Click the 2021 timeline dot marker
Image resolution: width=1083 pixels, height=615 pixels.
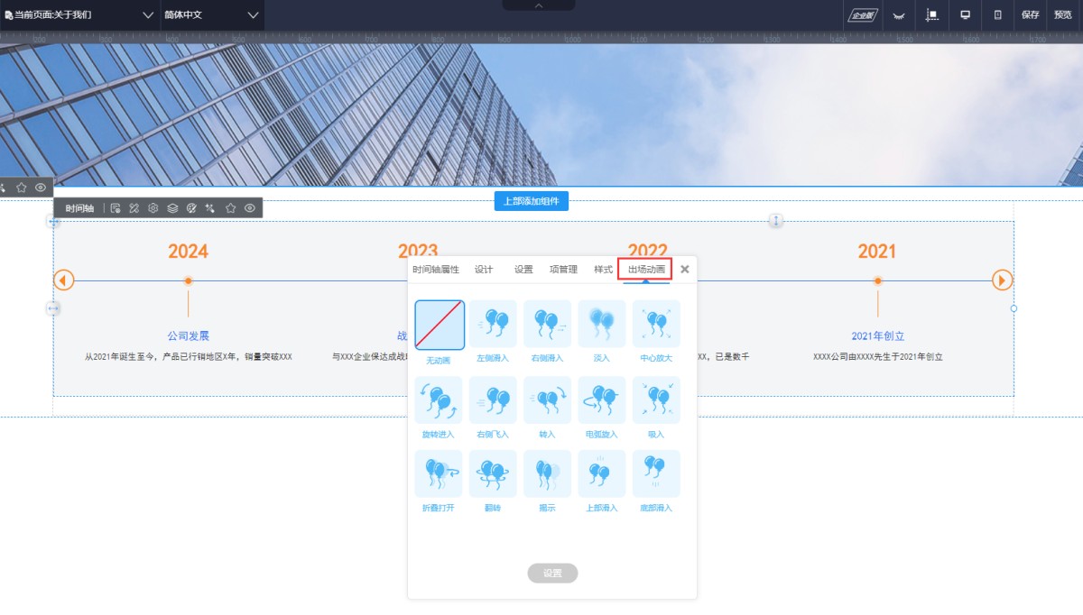pos(877,280)
